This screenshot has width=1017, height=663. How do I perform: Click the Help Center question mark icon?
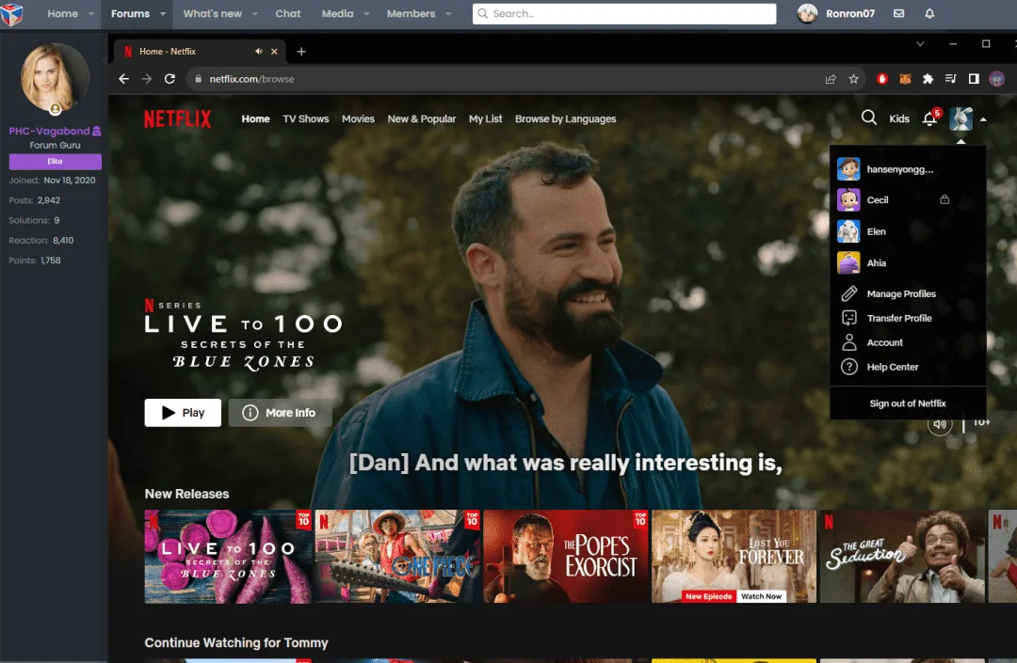849,367
